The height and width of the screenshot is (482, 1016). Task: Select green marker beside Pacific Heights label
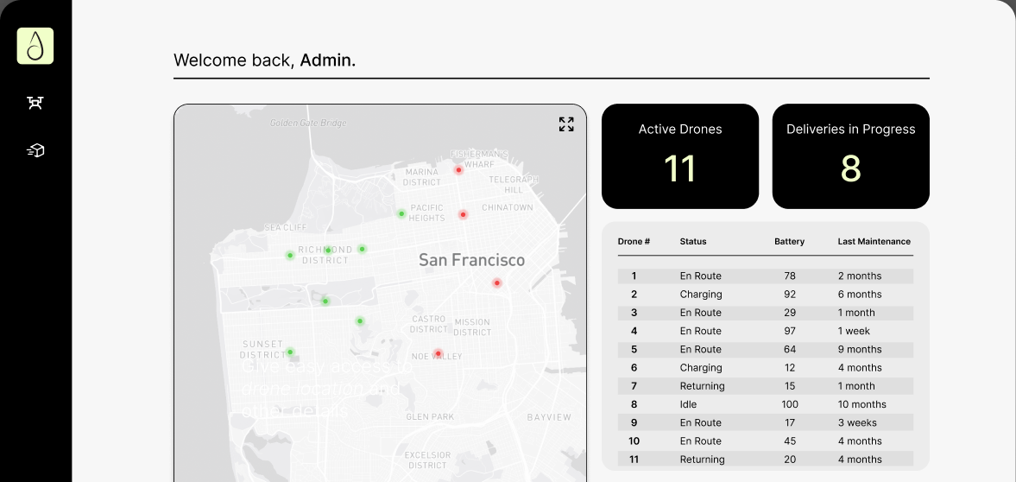(401, 213)
